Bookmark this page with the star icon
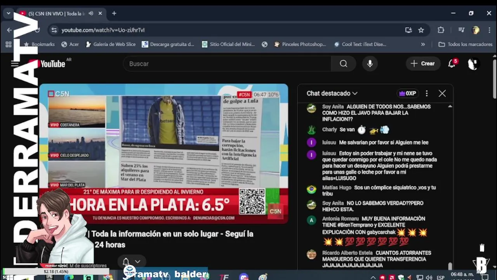 point(421,30)
